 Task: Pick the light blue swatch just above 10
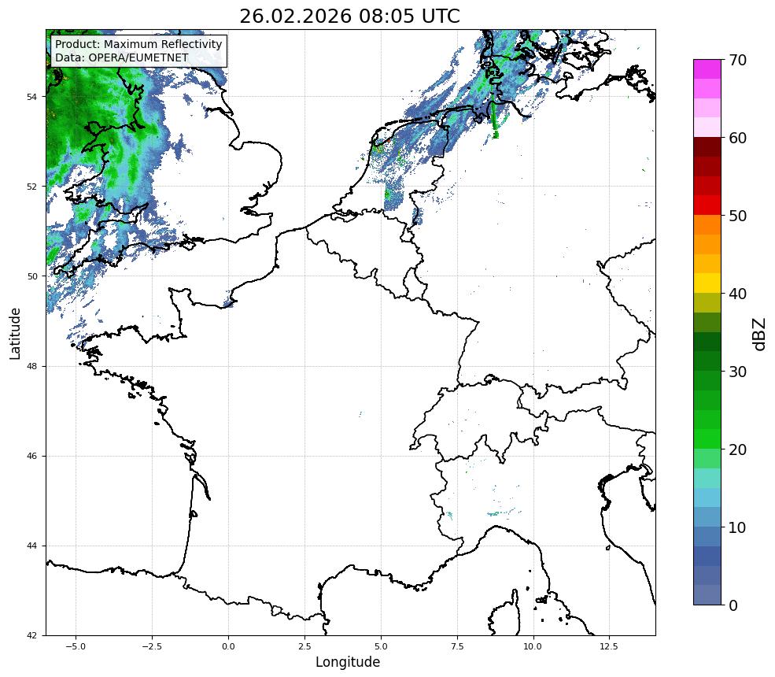coord(707,517)
